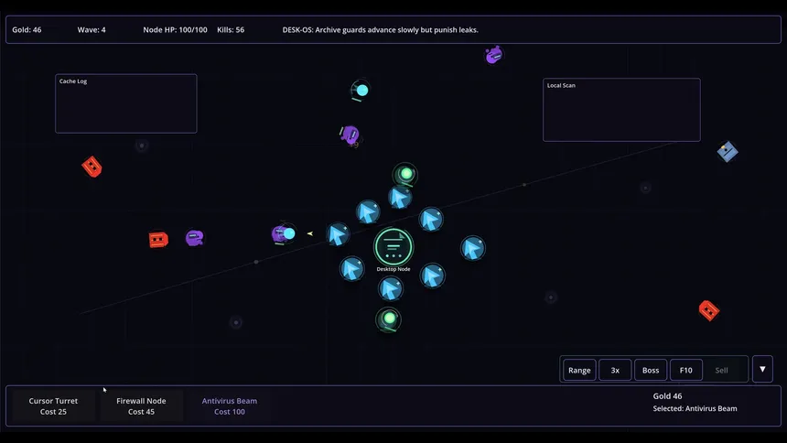Target purple enemy carrying cyan orb near turrets
The height and width of the screenshot is (443, 787).
coord(284,234)
